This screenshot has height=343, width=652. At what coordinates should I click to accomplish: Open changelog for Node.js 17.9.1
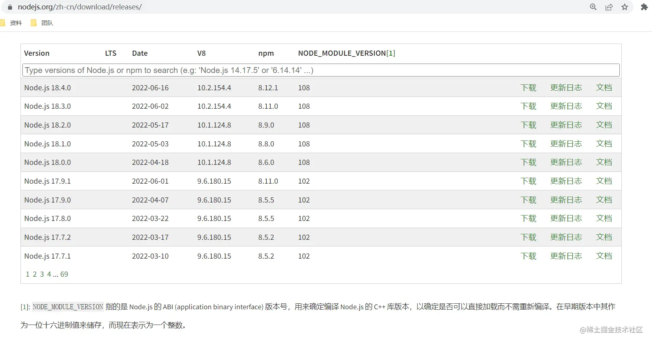click(566, 181)
